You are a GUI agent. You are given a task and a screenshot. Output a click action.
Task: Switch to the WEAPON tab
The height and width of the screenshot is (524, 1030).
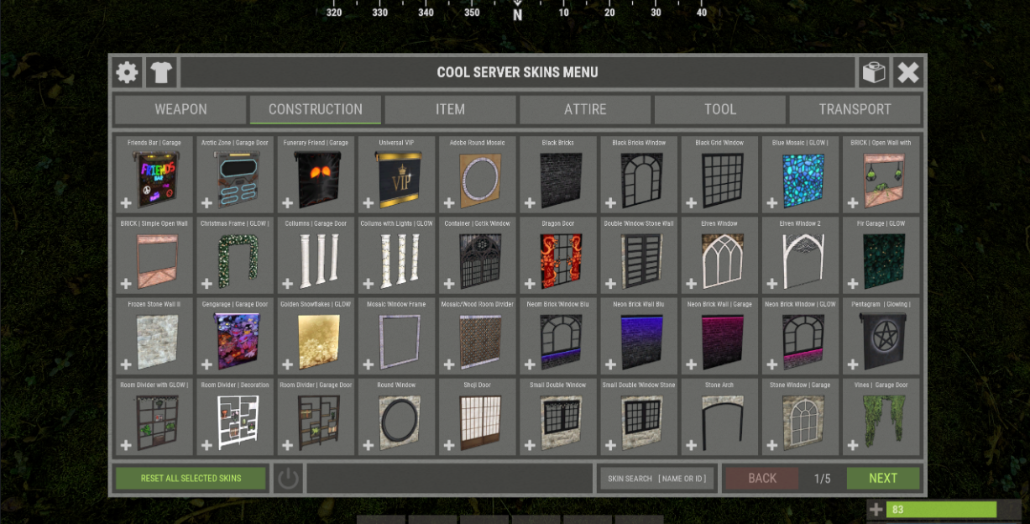[180, 109]
